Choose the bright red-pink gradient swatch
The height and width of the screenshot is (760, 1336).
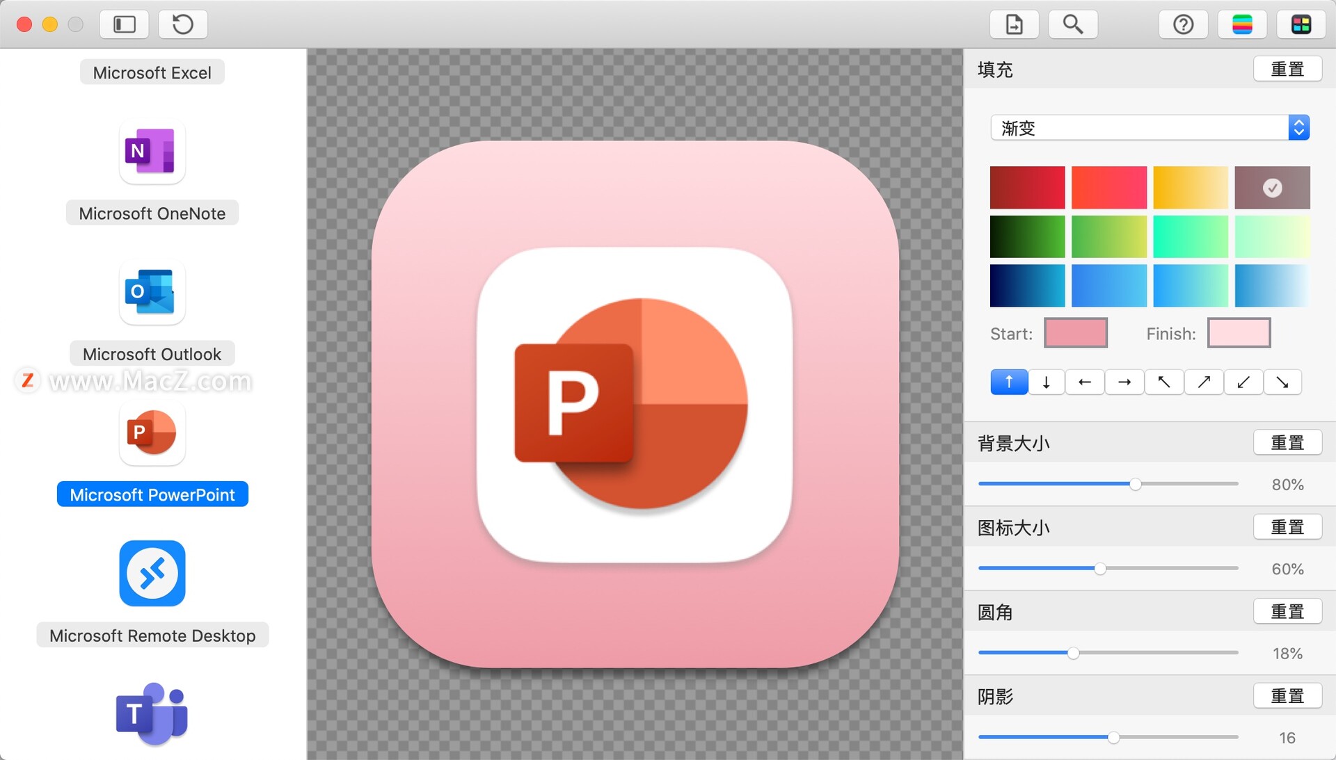(x=1109, y=188)
